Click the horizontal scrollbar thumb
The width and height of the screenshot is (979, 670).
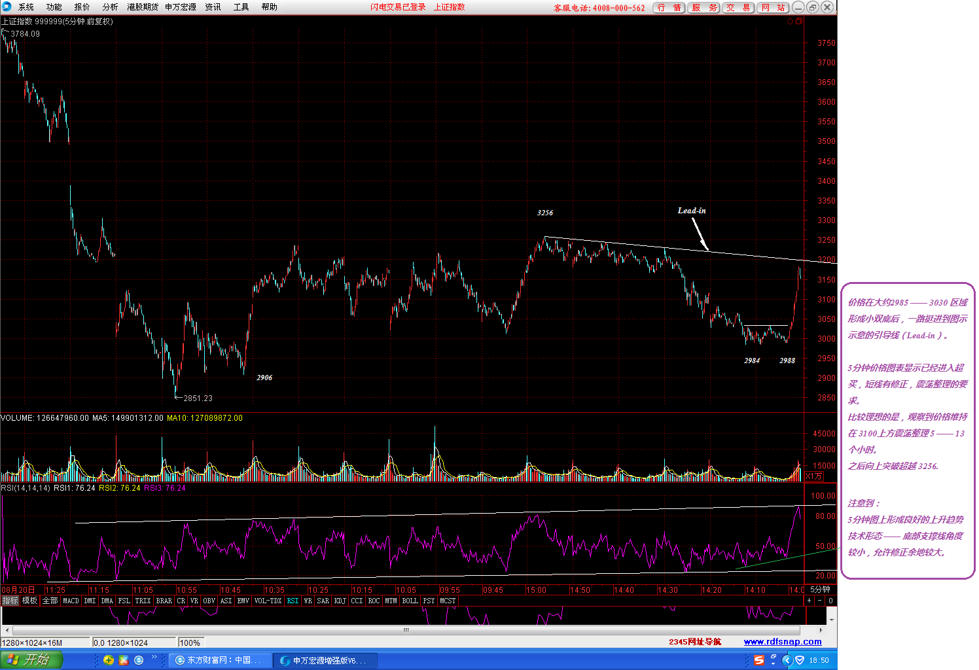click(x=406, y=630)
